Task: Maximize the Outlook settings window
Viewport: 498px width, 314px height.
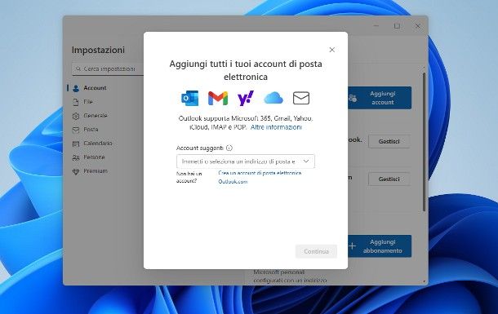Action: 397,26
